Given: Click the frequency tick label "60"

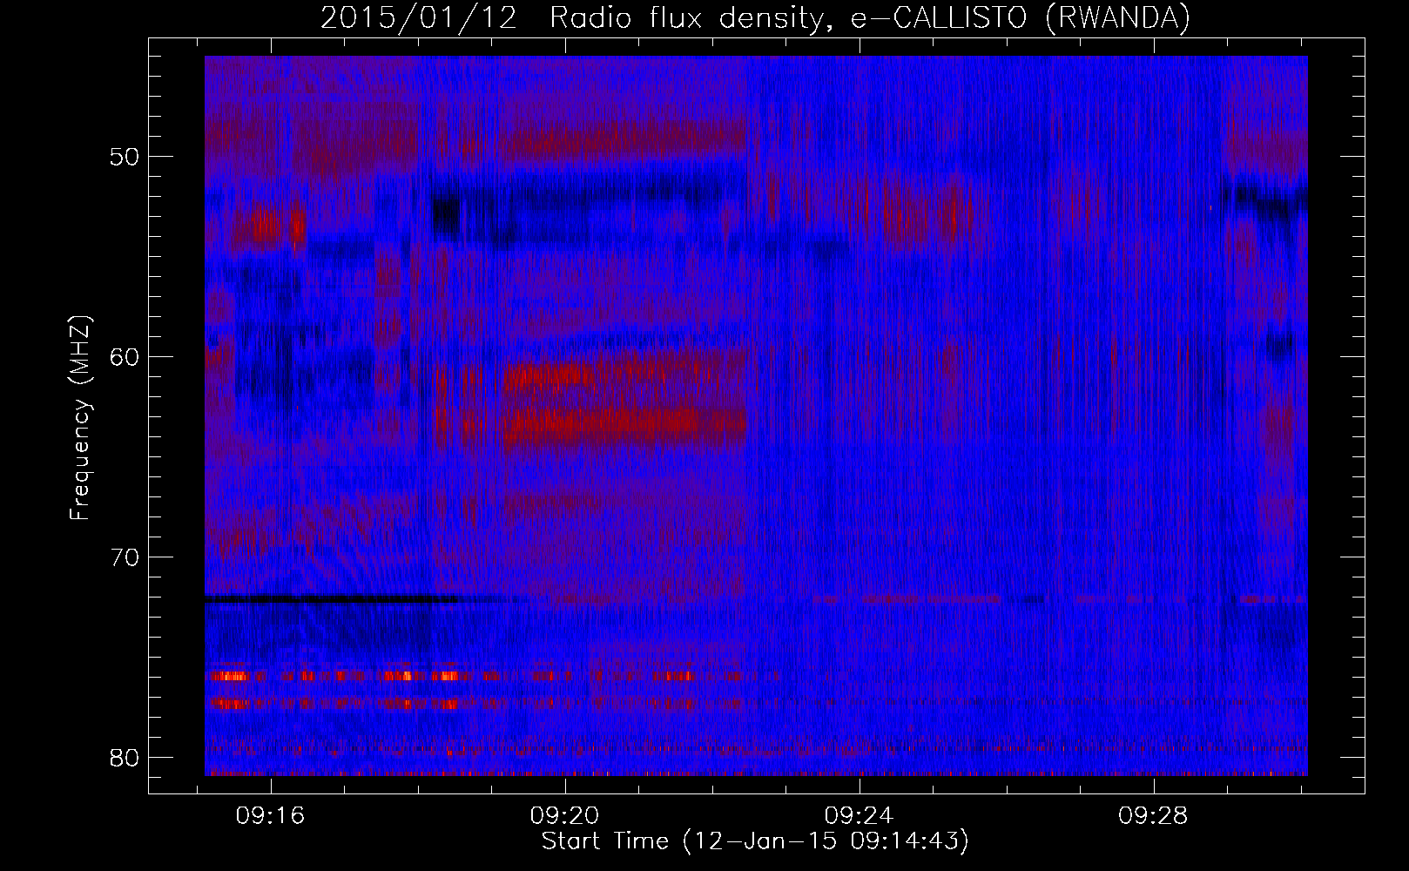Looking at the screenshot, I should (x=125, y=357).
